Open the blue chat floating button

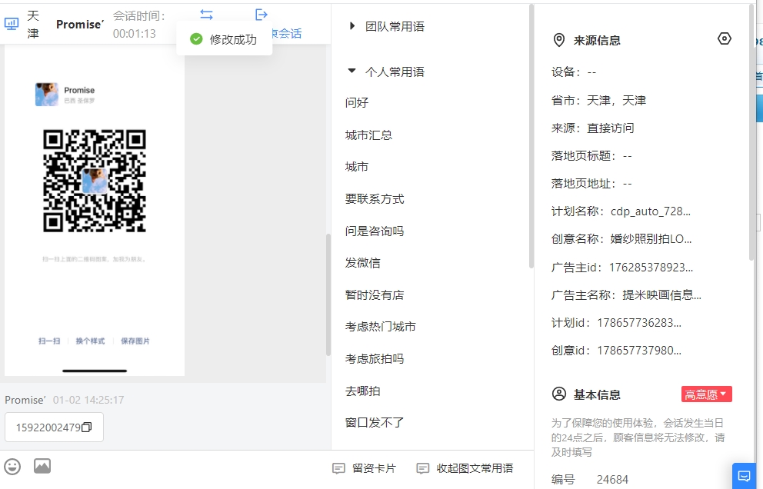pyautogui.click(x=744, y=475)
